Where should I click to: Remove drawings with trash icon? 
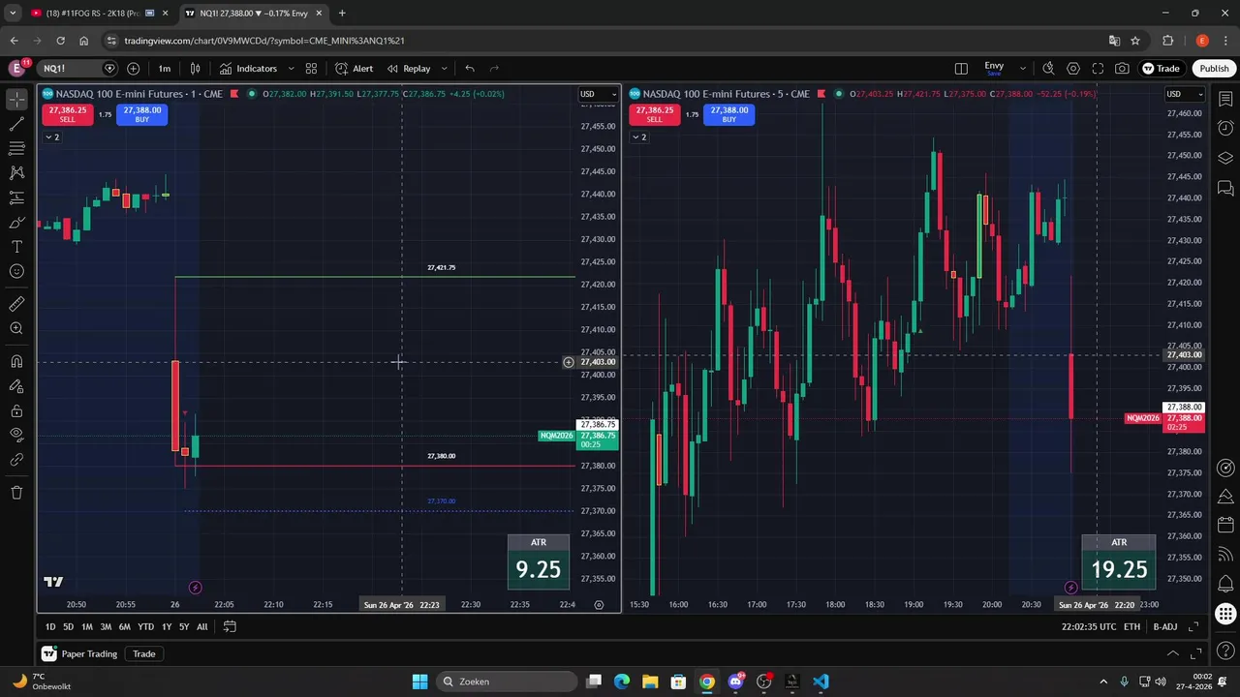coord(16,492)
